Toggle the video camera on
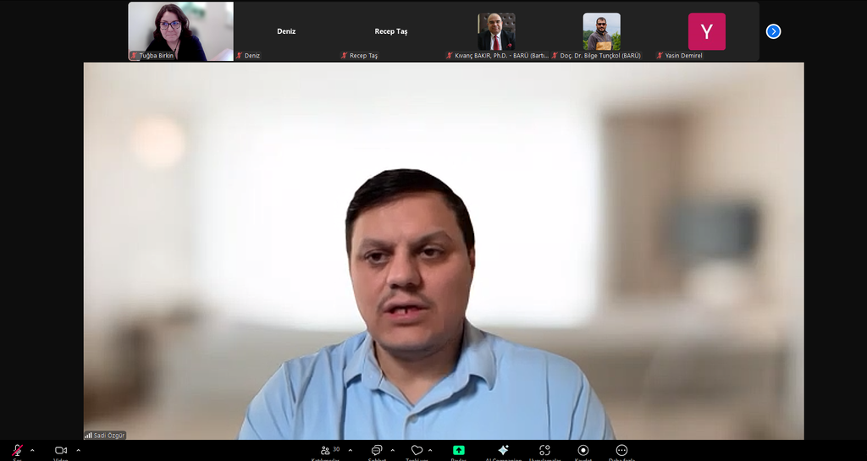 [61, 451]
